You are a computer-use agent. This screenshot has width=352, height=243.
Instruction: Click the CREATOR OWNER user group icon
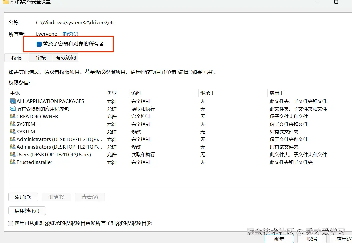13,116
